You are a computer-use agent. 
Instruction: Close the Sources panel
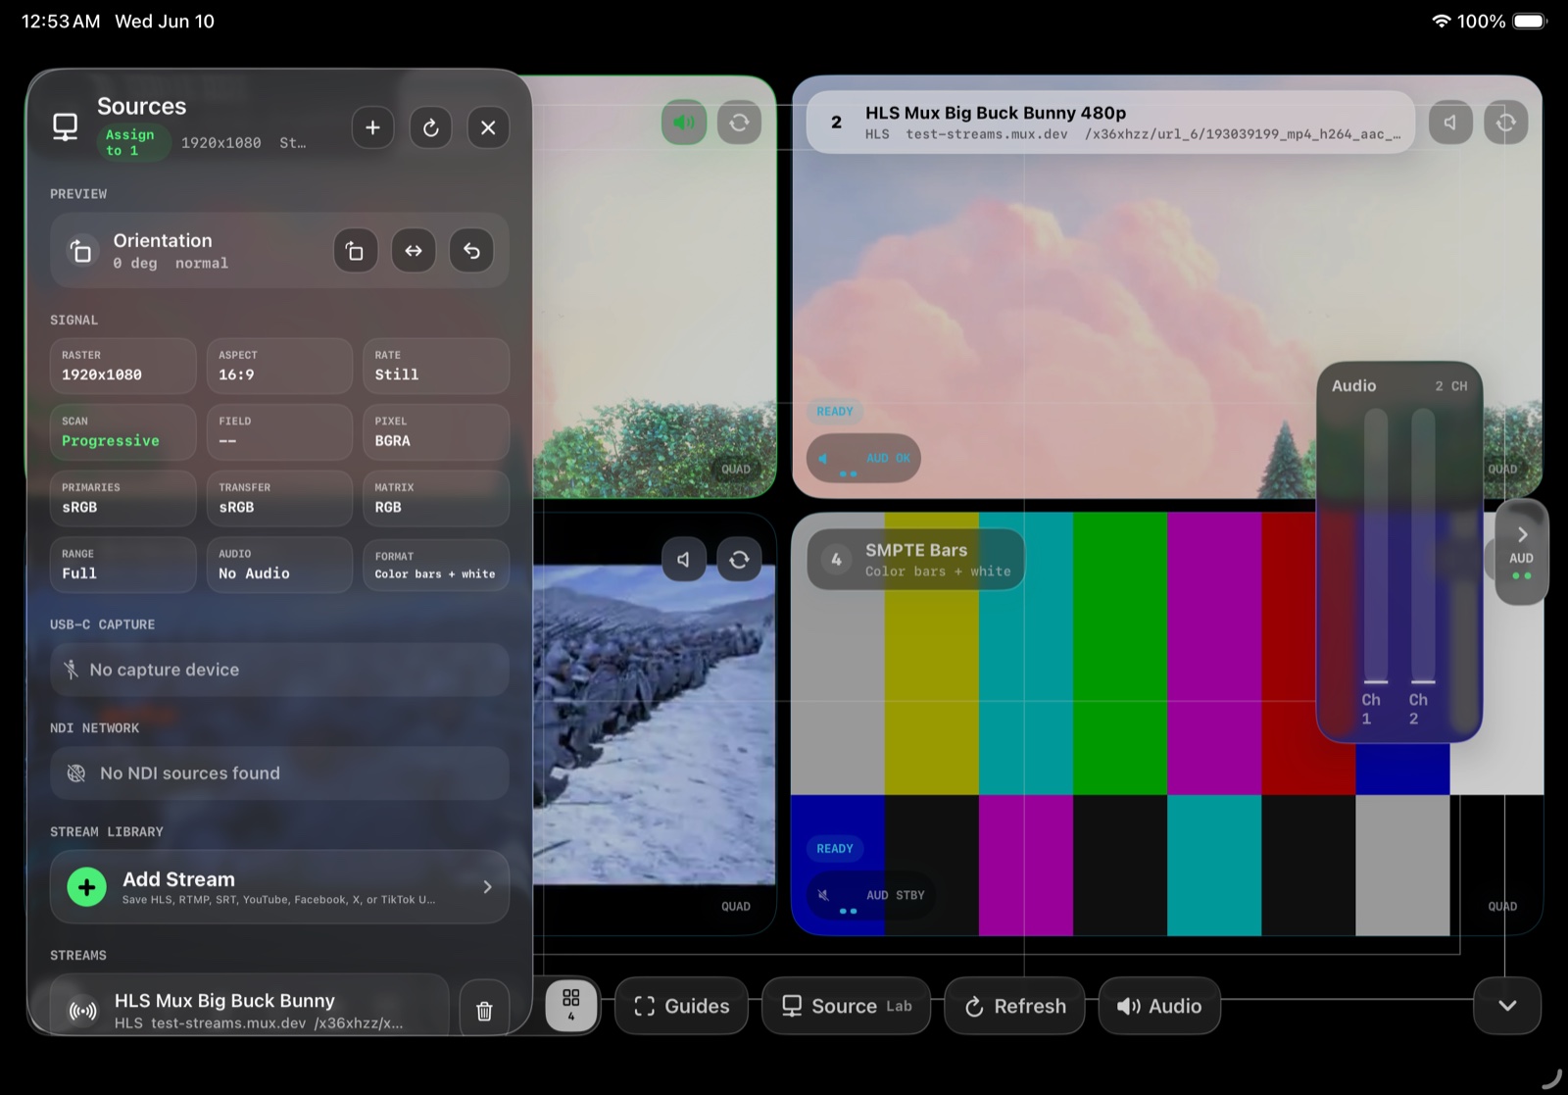pos(488,127)
